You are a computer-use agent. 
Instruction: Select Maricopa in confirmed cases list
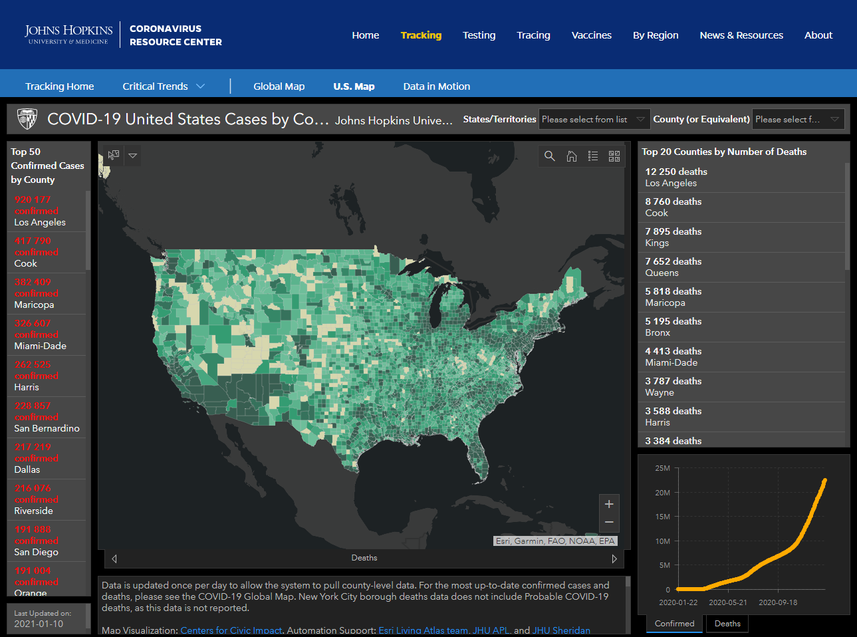click(48, 293)
